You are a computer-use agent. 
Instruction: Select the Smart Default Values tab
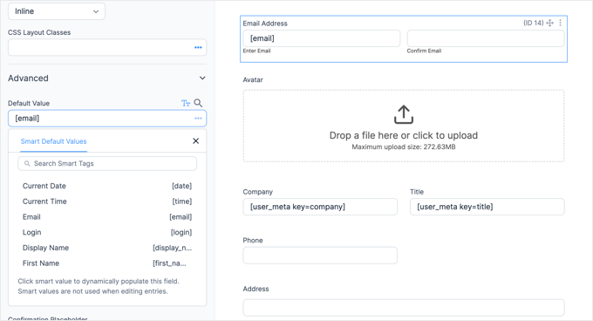(x=53, y=141)
